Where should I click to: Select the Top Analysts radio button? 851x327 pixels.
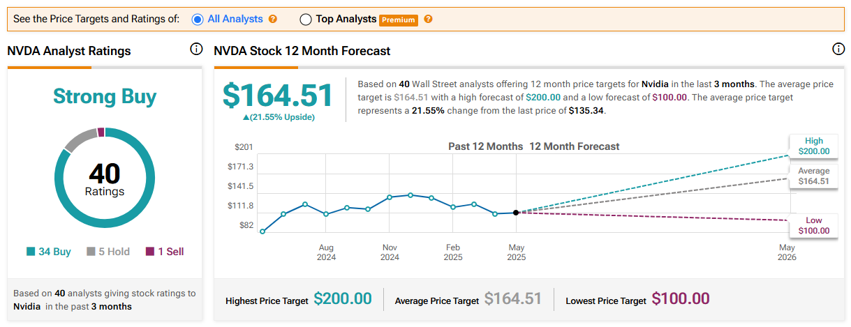306,20
